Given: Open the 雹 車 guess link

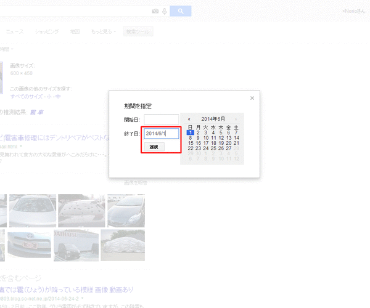Looking at the screenshot, I should (x=37, y=112).
